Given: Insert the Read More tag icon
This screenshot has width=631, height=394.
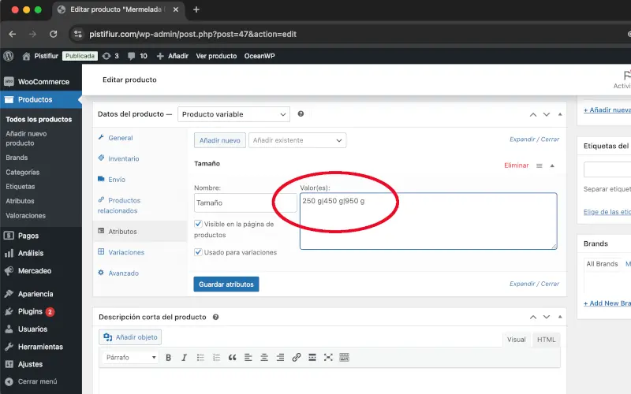Looking at the screenshot, I should pos(312,358).
